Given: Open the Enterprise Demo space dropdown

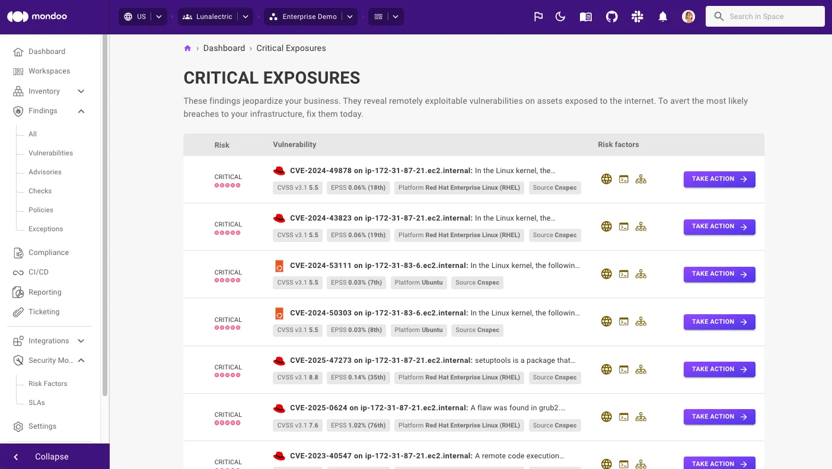Looking at the screenshot, I should pos(311,17).
